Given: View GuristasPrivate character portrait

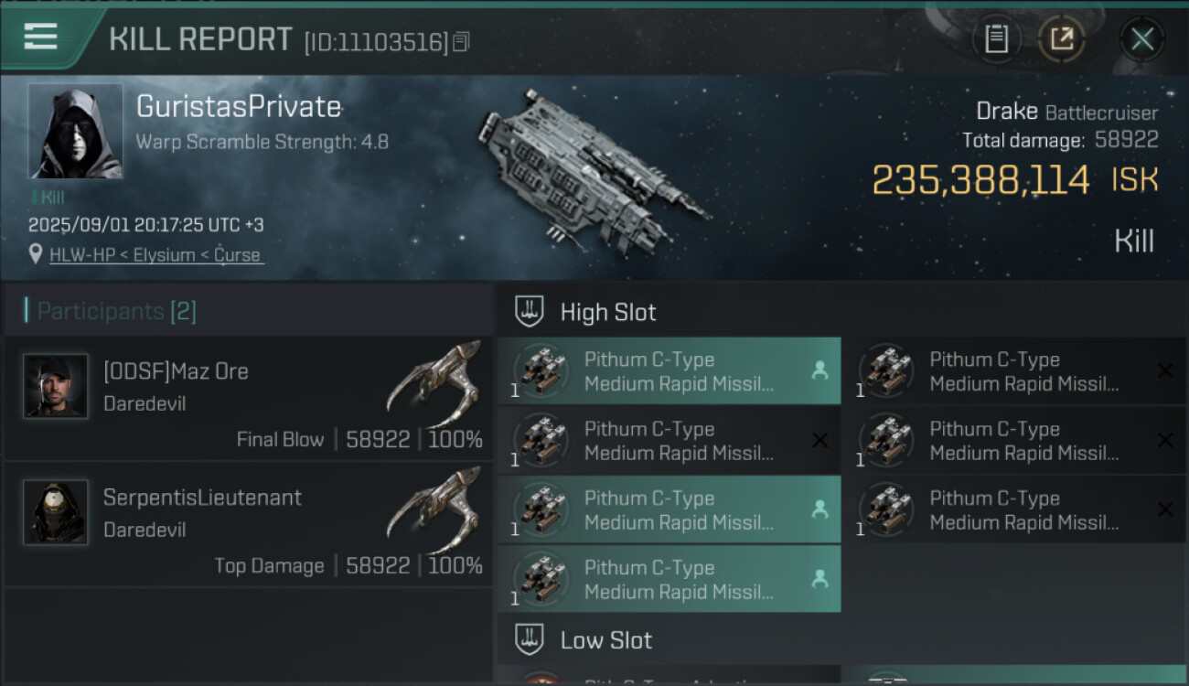Looking at the screenshot, I should [x=75, y=131].
